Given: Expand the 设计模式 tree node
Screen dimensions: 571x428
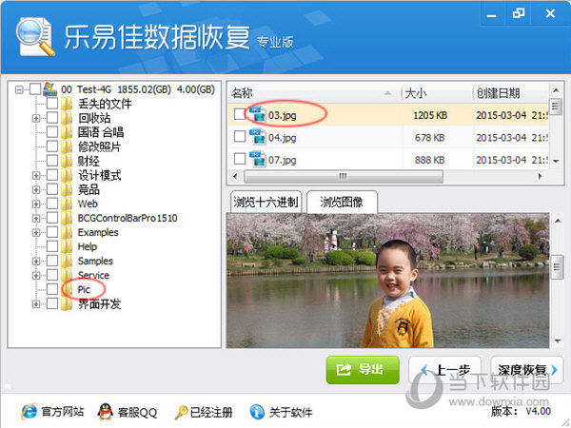Looking at the screenshot, I should click(x=36, y=175).
